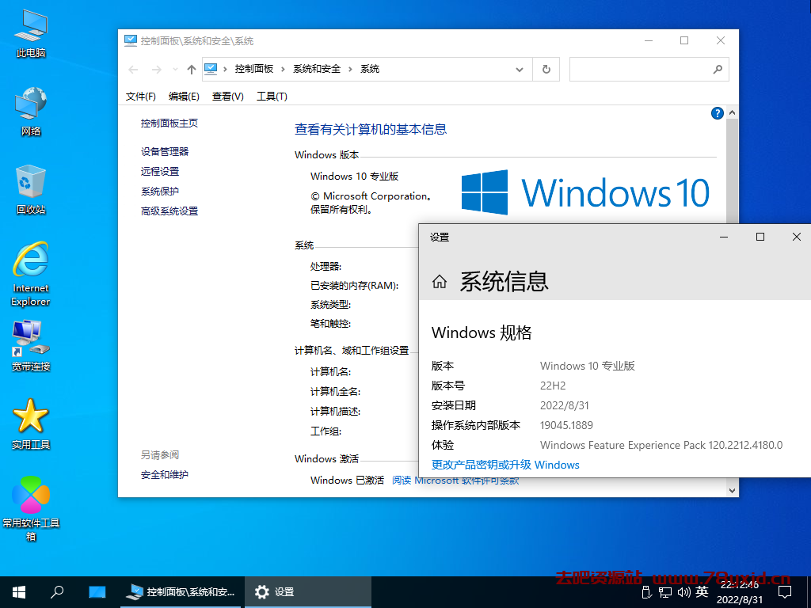
Task: Refresh the Control Panel address bar
Action: coord(546,70)
